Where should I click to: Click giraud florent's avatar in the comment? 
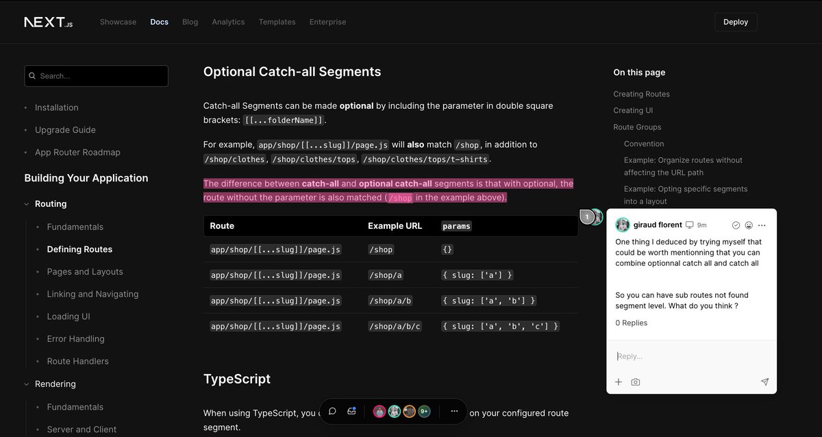pyautogui.click(x=623, y=225)
